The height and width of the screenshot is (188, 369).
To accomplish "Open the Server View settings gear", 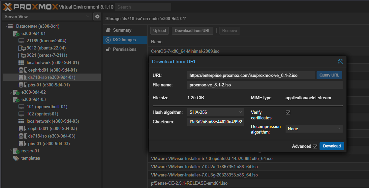I will [97, 16].
